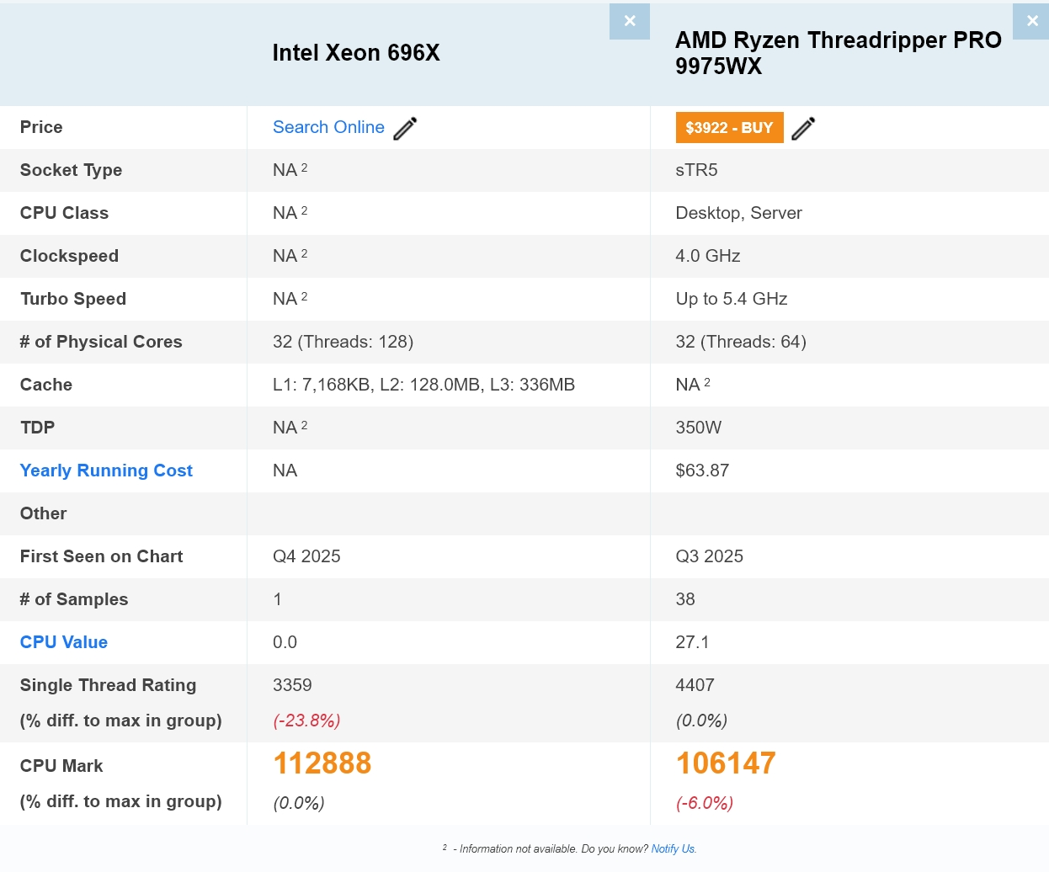Viewport: 1049px width, 872px height.
Task: Open the CPU Value link
Action: coord(64,642)
